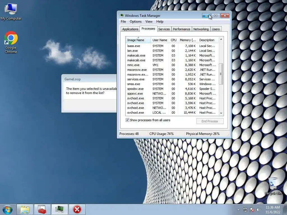Viewport: 287px width, 215px height.
Task: Select the lsm.exe process row
Action: (172, 51)
